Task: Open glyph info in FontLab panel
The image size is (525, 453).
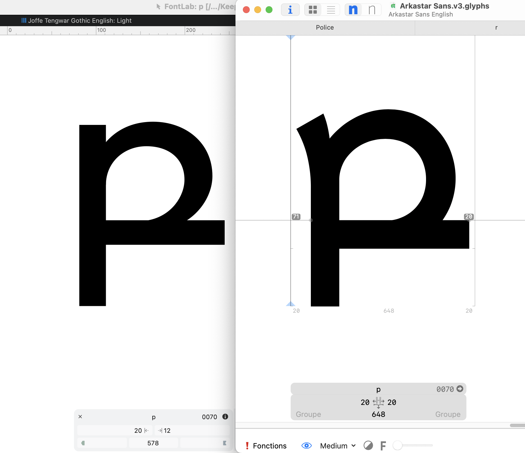Action: [x=225, y=417]
